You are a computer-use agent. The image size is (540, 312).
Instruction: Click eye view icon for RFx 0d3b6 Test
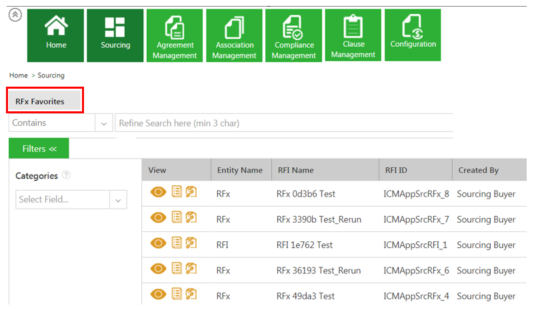[159, 194]
